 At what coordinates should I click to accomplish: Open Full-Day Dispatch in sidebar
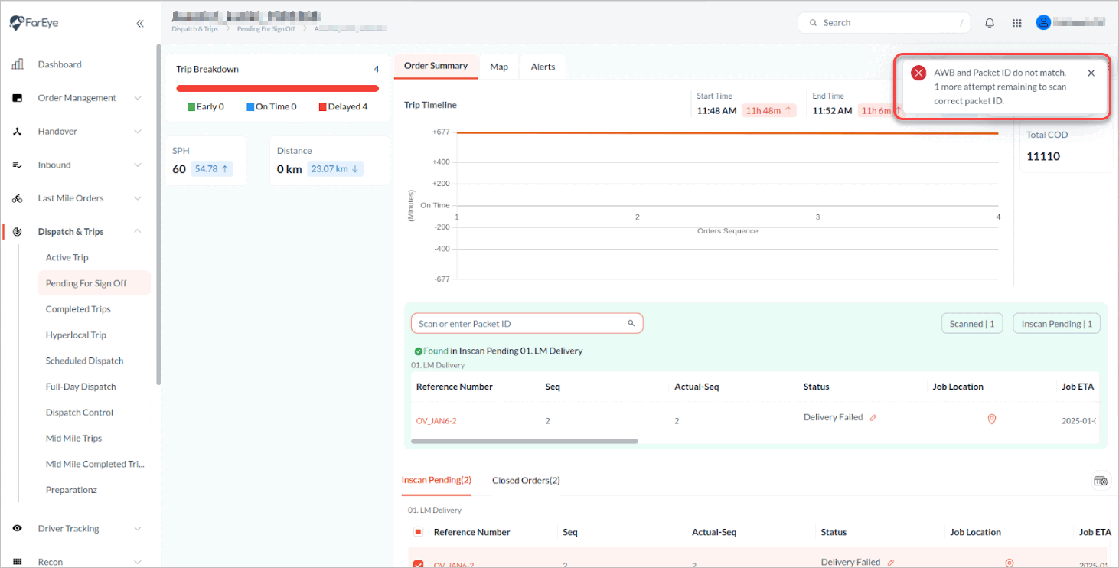pos(80,387)
